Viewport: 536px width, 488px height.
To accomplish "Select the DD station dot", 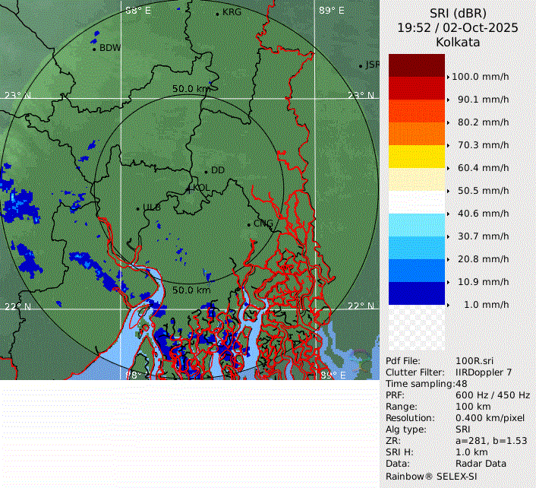I will click(x=205, y=171).
